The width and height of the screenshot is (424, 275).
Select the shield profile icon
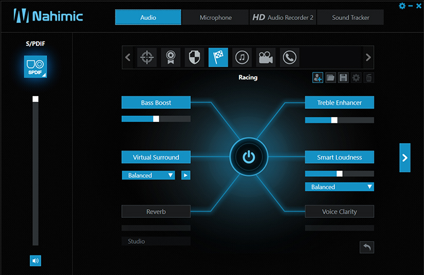(x=194, y=57)
